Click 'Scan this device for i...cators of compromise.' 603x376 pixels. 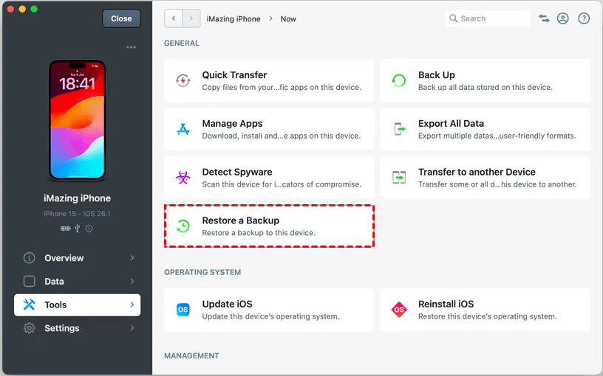[x=282, y=184]
